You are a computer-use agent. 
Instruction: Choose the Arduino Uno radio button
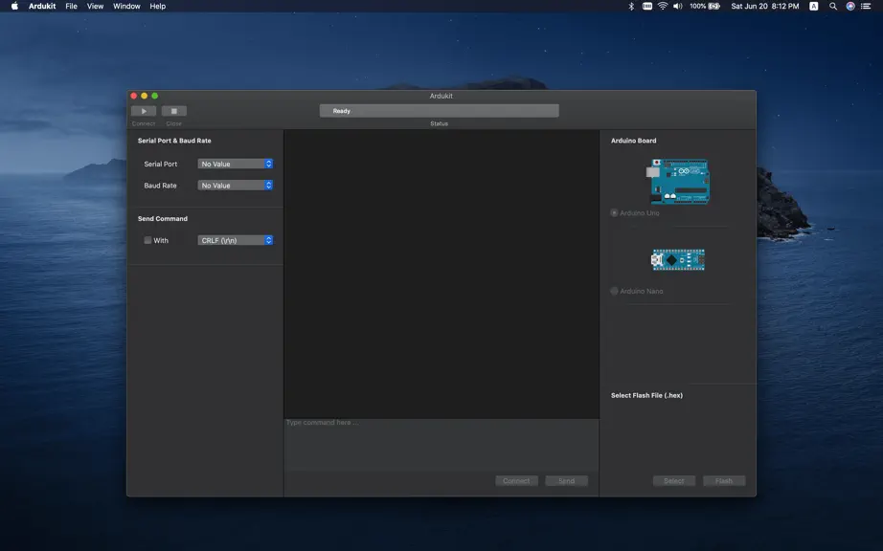[x=615, y=213]
